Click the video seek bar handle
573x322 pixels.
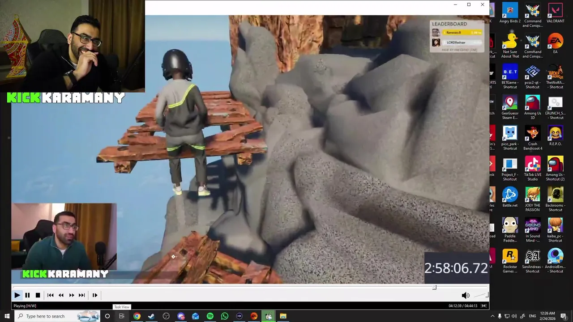coord(434,287)
